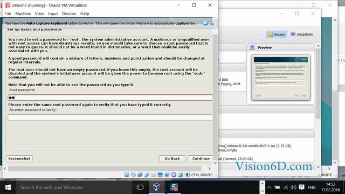Open the Devices menu
The image size is (345, 194).
coord(69,13)
